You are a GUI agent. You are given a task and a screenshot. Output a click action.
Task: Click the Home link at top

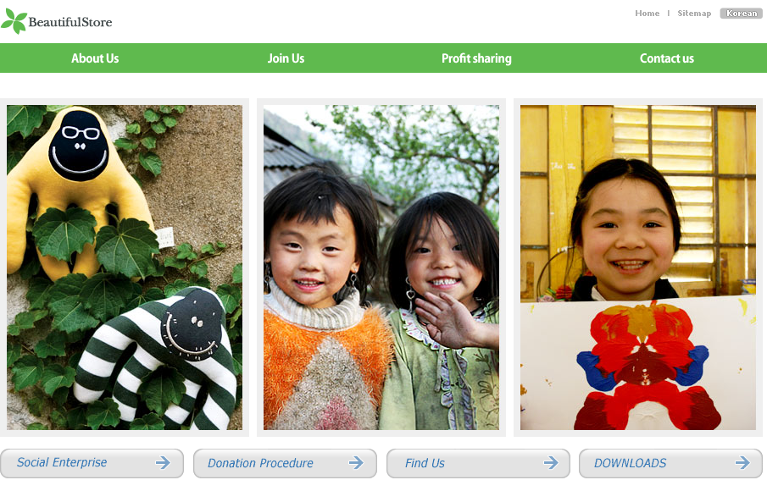(648, 14)
